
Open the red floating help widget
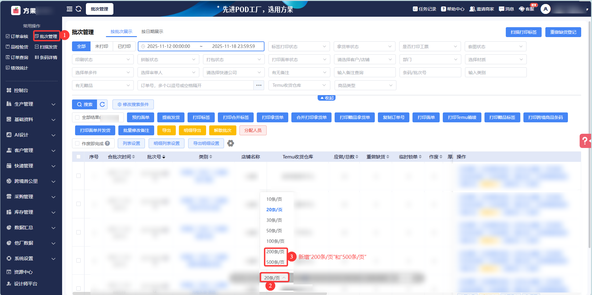pos(586,141)
